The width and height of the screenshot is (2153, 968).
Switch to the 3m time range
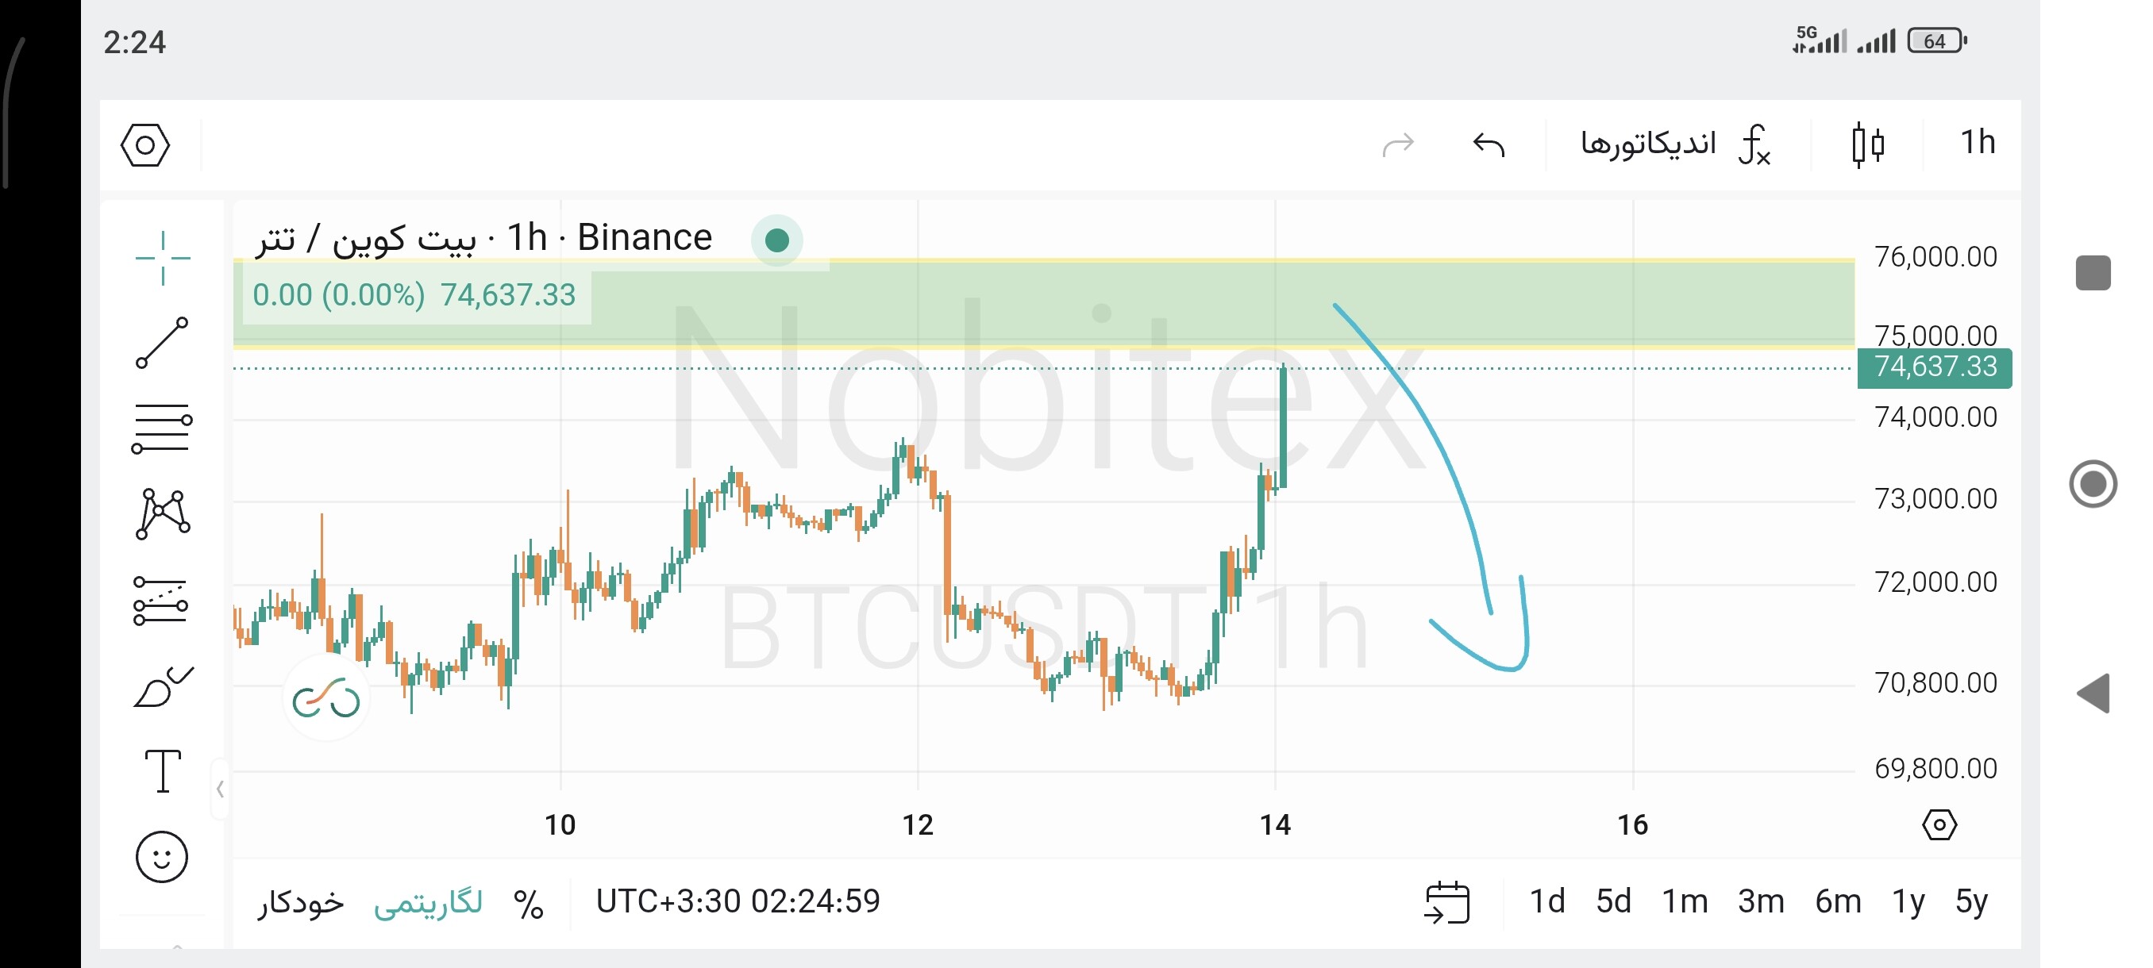click(x=1761, y=902)
